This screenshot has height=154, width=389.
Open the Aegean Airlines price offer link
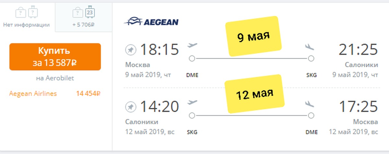point(33,94)
